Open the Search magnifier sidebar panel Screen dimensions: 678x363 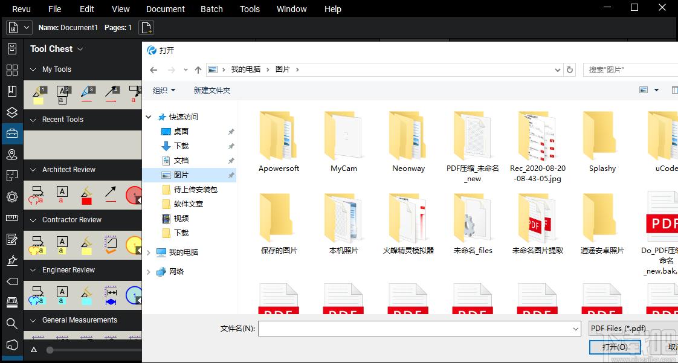tap(12, 323)
